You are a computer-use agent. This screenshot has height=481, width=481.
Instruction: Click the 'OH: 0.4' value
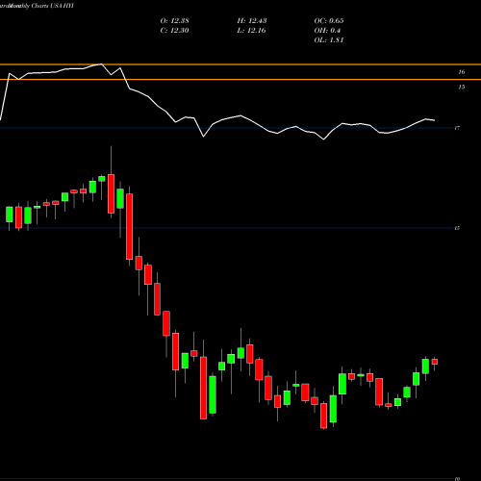coord(327,31)
